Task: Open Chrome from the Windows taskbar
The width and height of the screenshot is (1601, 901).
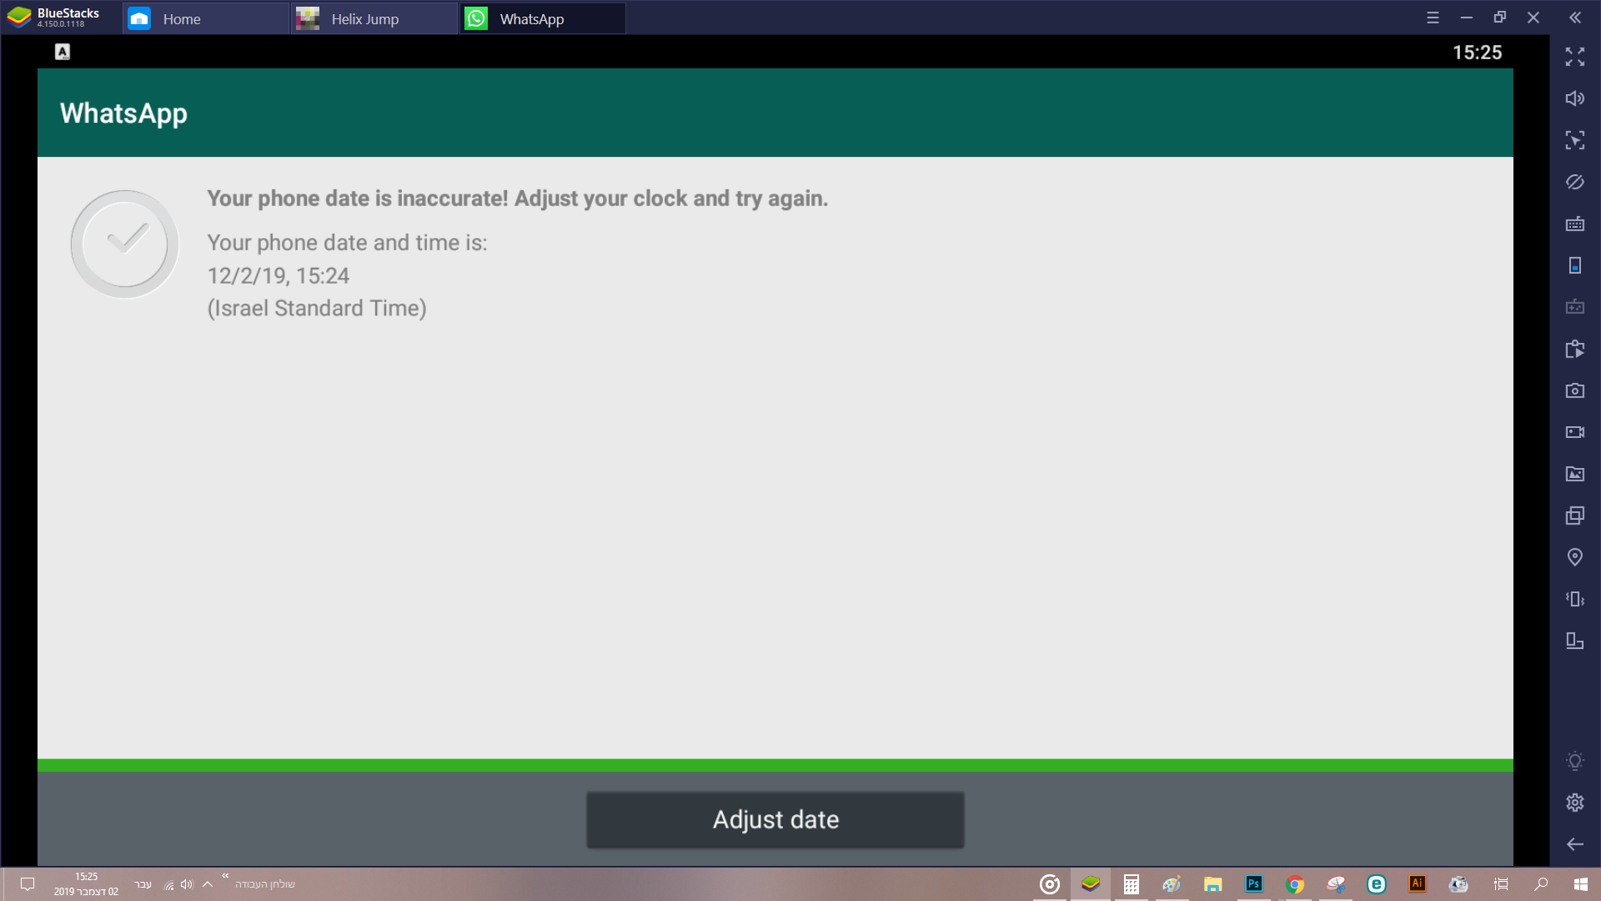Action: pyautogui.click(x=1294, y=884)
